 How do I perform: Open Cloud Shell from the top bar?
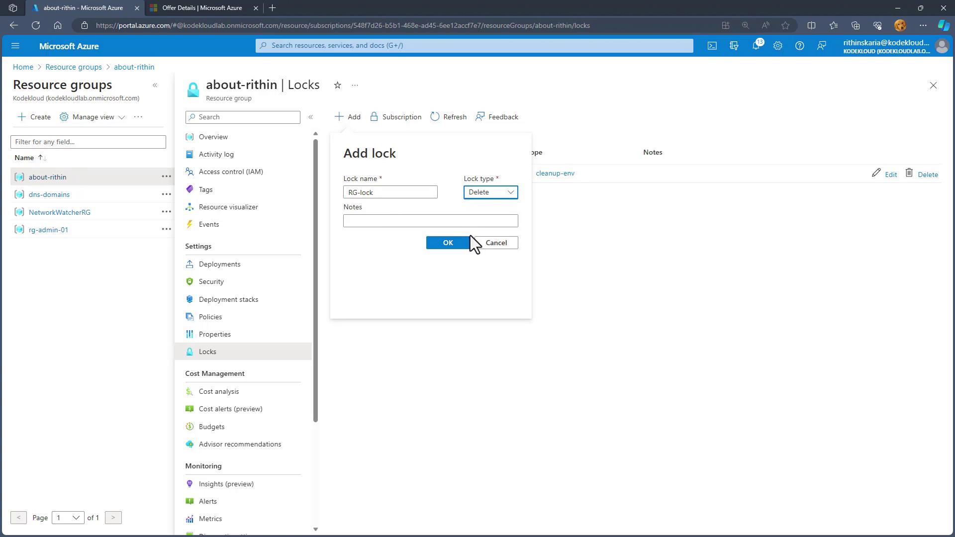click(x=712, y=46)
